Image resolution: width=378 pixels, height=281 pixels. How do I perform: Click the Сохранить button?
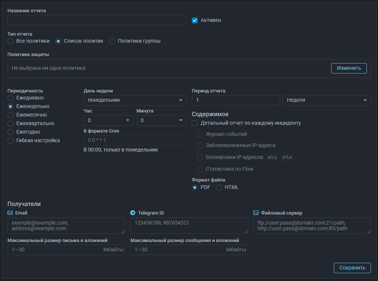click(352, 268)
